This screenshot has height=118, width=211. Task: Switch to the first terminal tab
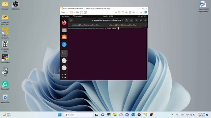(86, 25)
